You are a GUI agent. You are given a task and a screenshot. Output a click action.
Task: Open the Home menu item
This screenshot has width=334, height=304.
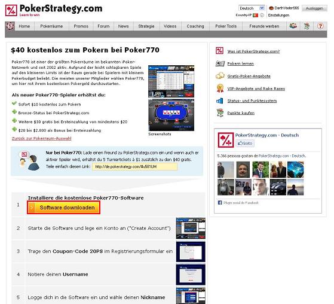tap(24, 26)
